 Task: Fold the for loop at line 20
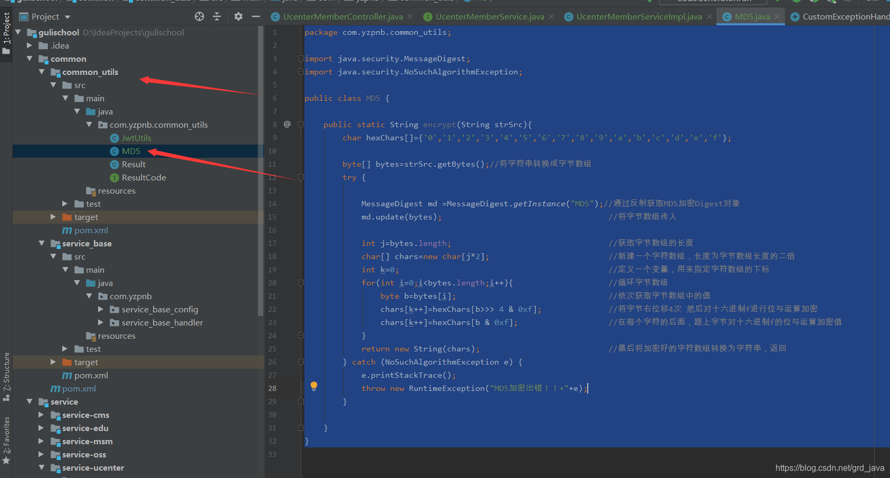tap(301, 283)
